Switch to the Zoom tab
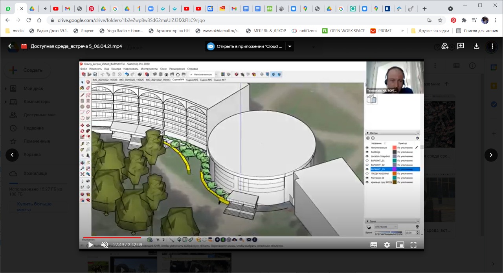Viewport: 503px width, 273px height. (151, 8)
